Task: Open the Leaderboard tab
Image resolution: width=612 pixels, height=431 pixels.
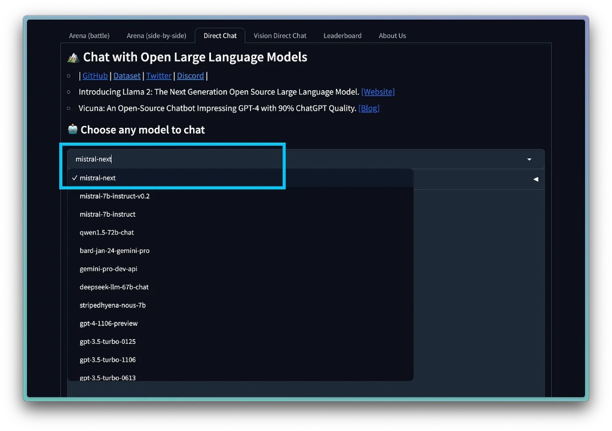Action: [x=342, y=36]
